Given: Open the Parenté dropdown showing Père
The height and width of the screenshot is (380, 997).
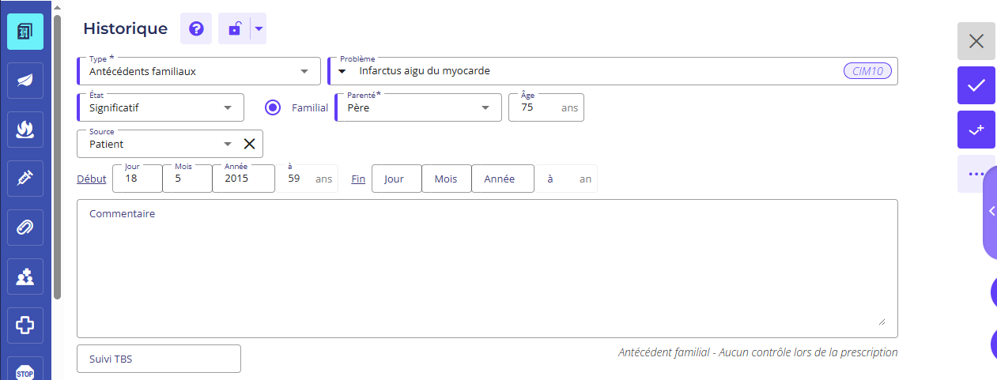Looking at the screenshot, I should click(x=418, y=108).
